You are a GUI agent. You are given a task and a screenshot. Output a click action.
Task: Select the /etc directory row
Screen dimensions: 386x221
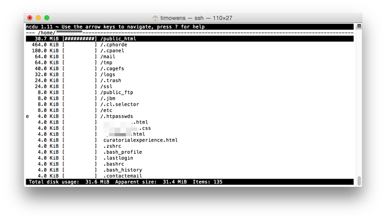tap(190, 110)
